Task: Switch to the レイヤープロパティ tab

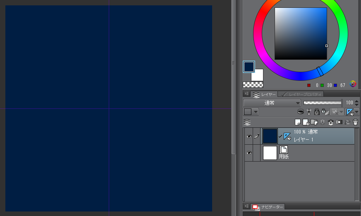Action: click(x=301, y=94)
